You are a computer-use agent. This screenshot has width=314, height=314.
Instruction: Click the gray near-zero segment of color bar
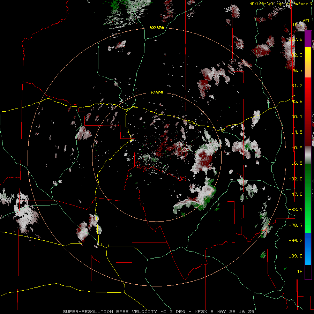pyautogui.click(x=308, y=155)
